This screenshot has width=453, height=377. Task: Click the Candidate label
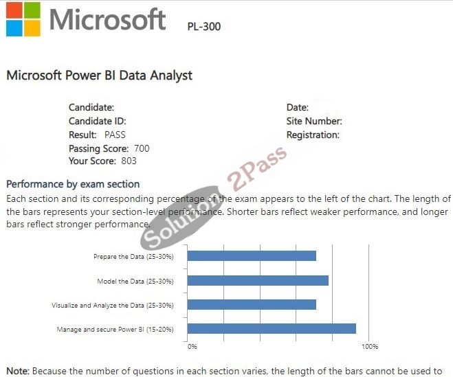[91, 107]
